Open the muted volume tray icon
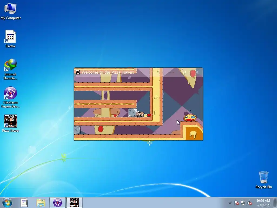The image size is (277, 208). (x=250, y=203)
